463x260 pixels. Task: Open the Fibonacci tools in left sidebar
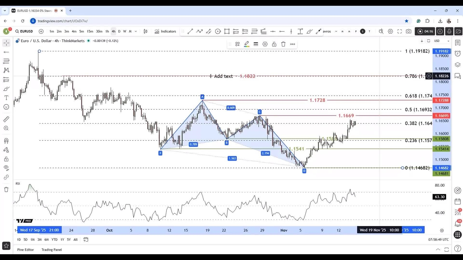pos(6,61)
